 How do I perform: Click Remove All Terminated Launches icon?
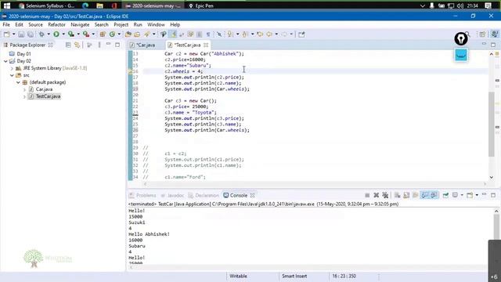(385, 195)
